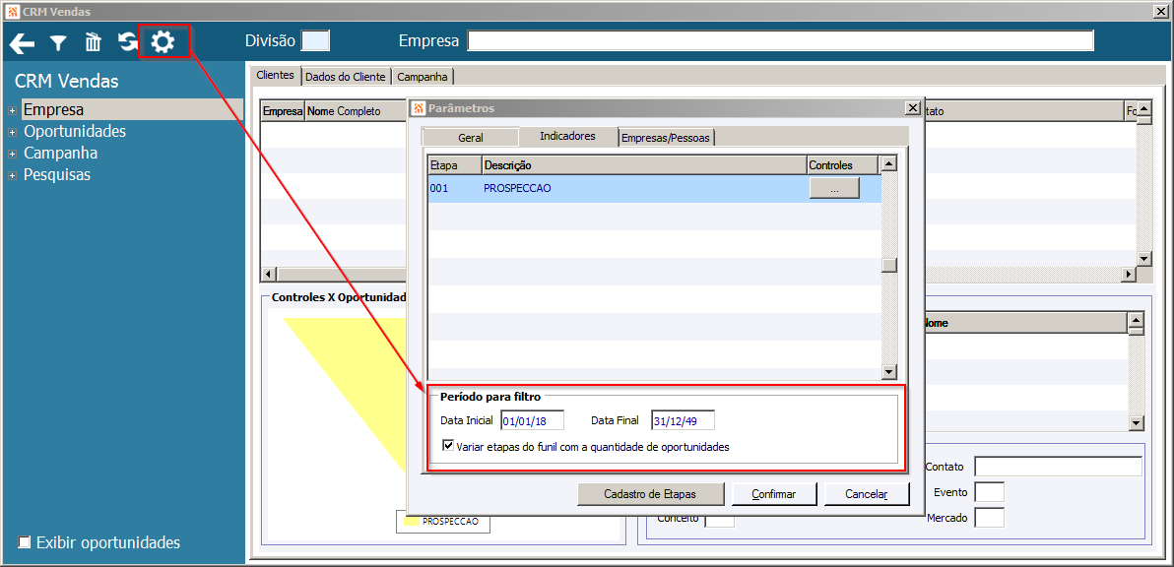Click the Mercado input field
This screenshot has width=1174, height=567.
point(989,517)
